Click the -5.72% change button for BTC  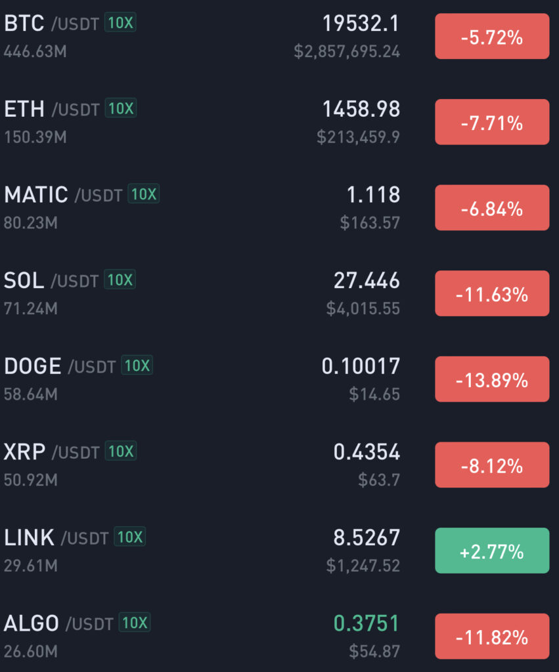pos(491,37)
